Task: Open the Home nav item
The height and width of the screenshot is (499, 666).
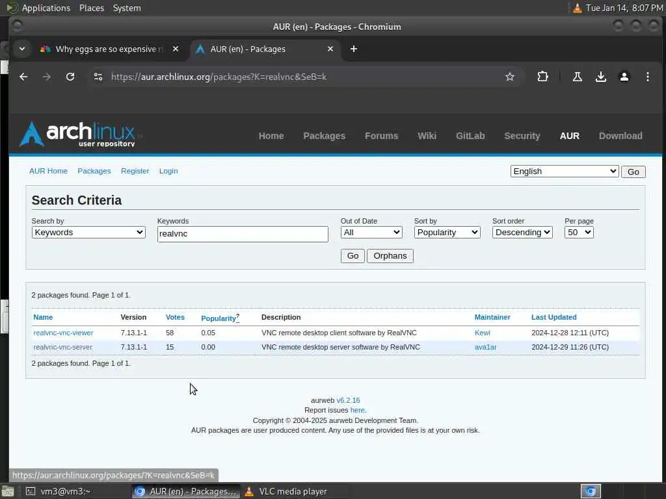Action: click(x=271, y=136)
